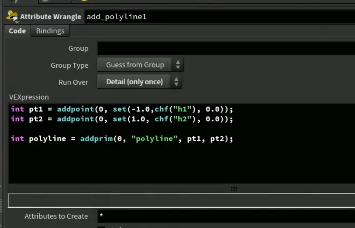Image resolution: width=355 pixels, height=228 pixels.
Task: Open the small arrow beneath the wrangle icon
Action: [16, 22]
